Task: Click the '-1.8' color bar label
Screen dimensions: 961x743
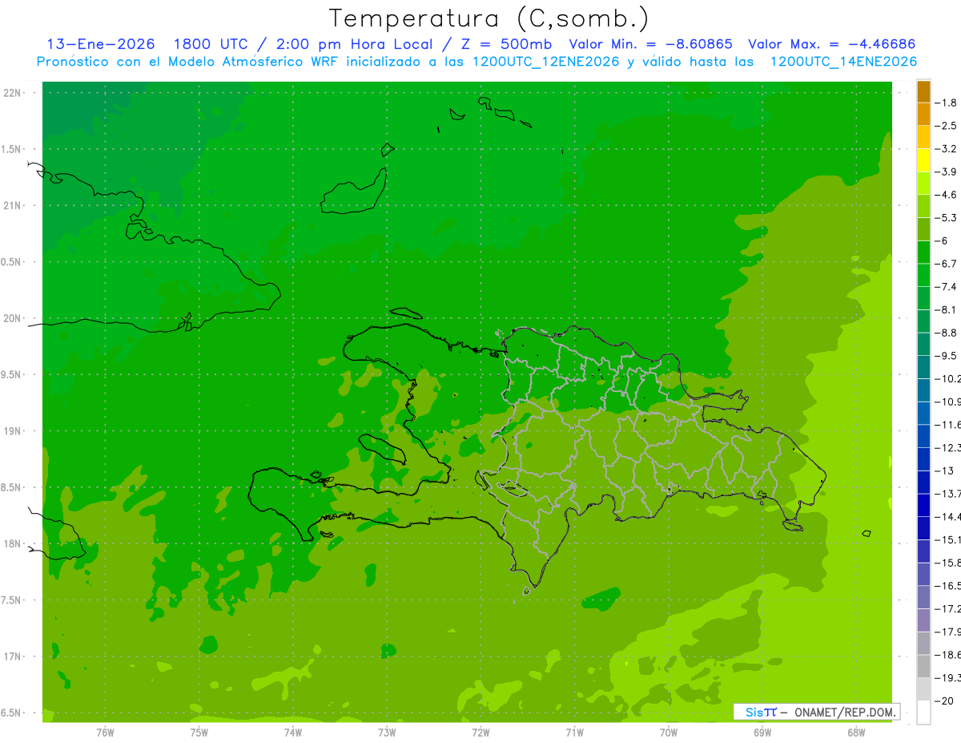Action: click(945, 103)
